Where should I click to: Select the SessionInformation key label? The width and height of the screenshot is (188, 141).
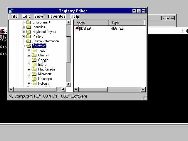tap(46, 41)
